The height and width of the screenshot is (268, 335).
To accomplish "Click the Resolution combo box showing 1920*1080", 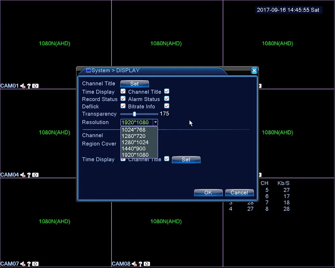I will [139, 123].
